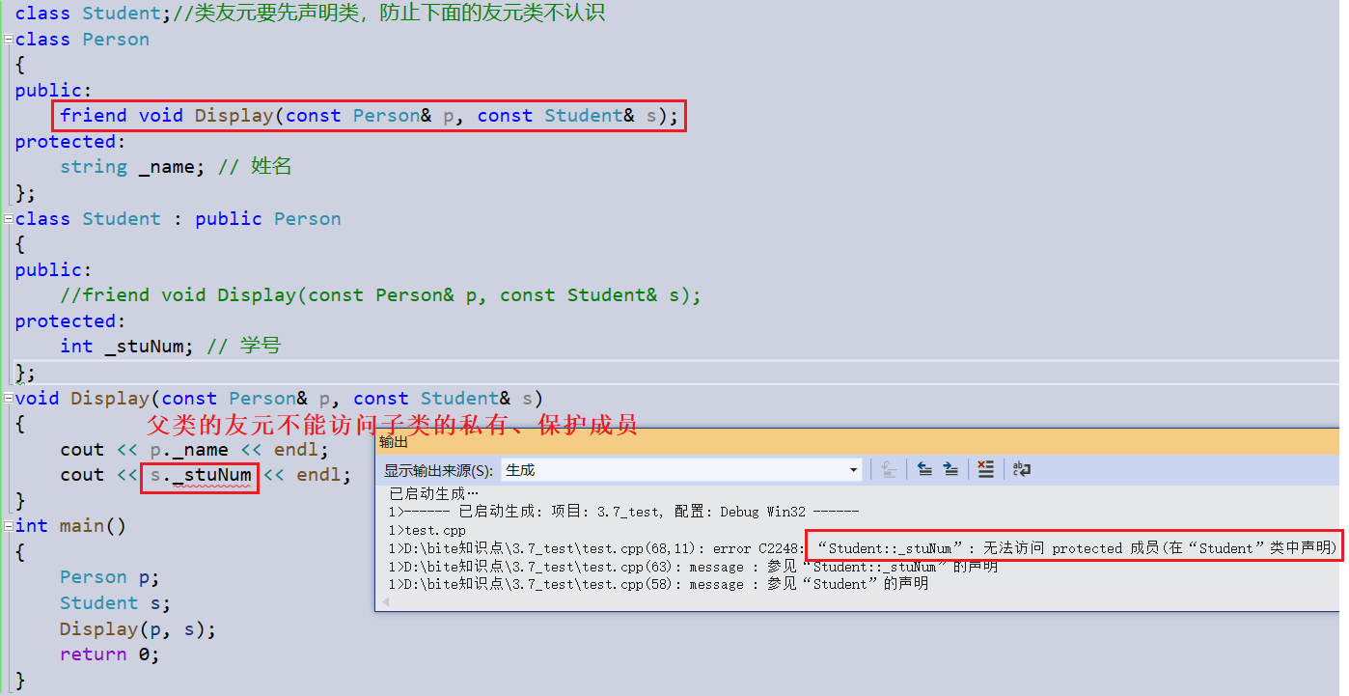The height and width of the screenshot is (696, 1349).
Task: Click the '已启动生成: 项目: 3.7_test' line
Action: (x=623, y=512)
